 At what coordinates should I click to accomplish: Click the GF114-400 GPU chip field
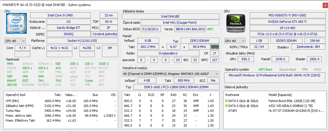click(288, 28)
